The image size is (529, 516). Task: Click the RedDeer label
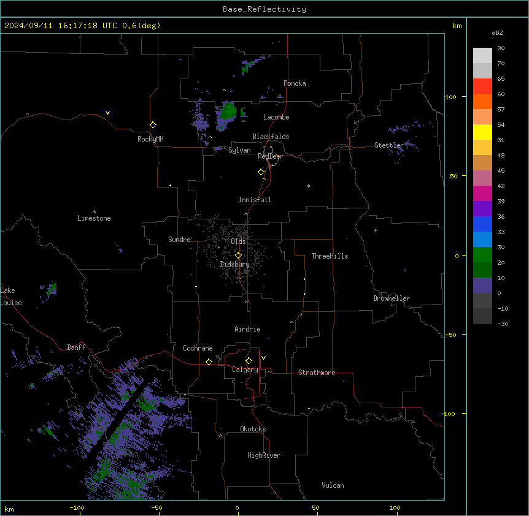click(x=270, y=156)
